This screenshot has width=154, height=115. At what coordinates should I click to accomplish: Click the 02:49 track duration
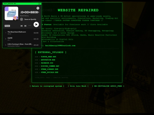(36, 45)
